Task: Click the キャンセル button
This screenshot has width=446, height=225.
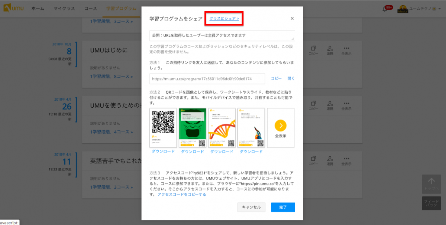Action: [251, 207]
